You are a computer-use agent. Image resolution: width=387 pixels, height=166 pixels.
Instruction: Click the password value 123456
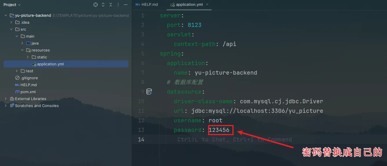[x=219, y=130]
